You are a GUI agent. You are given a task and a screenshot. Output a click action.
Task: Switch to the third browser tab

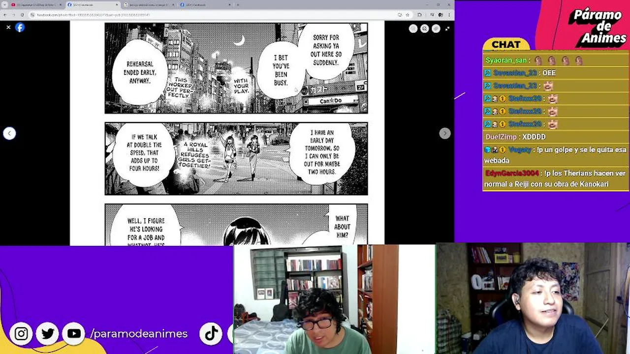pos(149,4)
